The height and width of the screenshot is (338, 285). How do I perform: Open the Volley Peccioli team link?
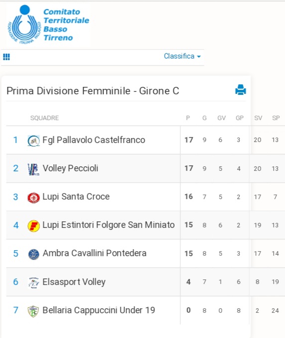[x=71, y=168]
